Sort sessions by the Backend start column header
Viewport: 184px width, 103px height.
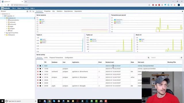[110, 62]
